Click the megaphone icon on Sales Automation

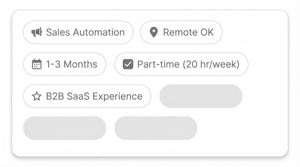coord(36,33)
